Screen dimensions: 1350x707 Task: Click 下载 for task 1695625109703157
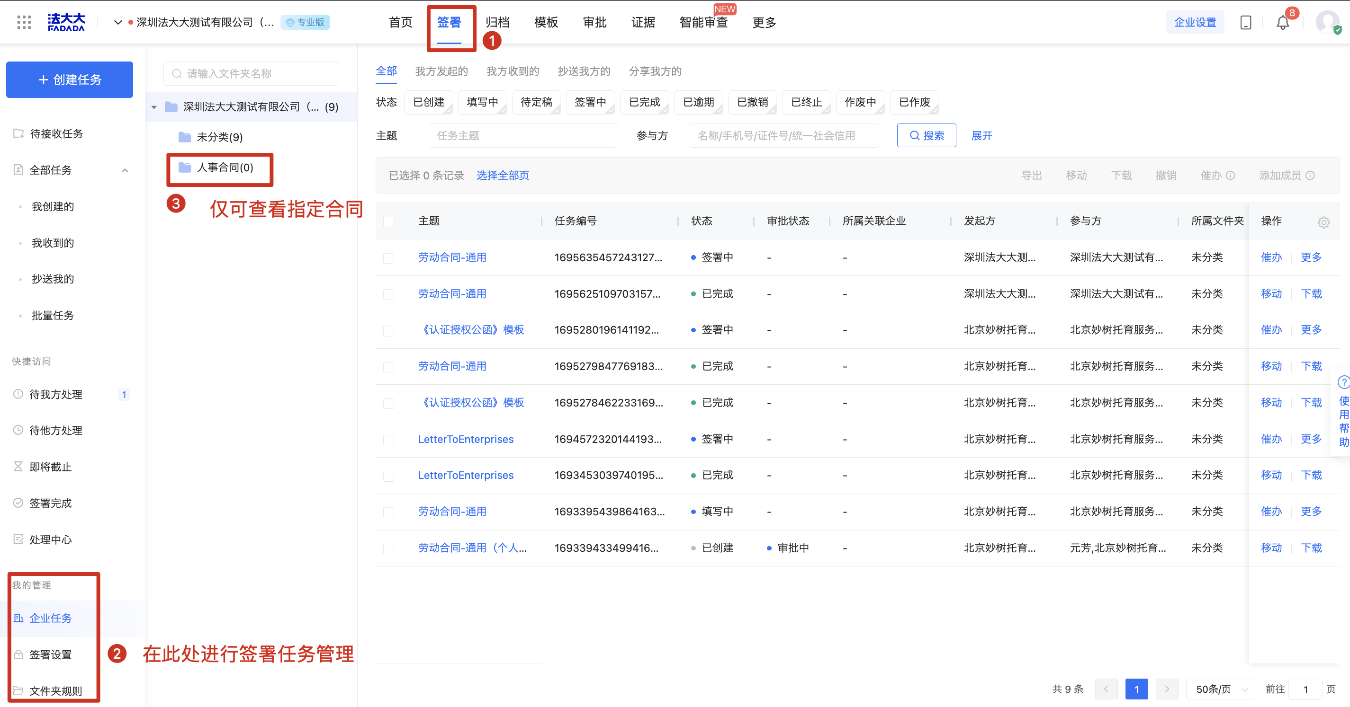[x=1311, y=294]
